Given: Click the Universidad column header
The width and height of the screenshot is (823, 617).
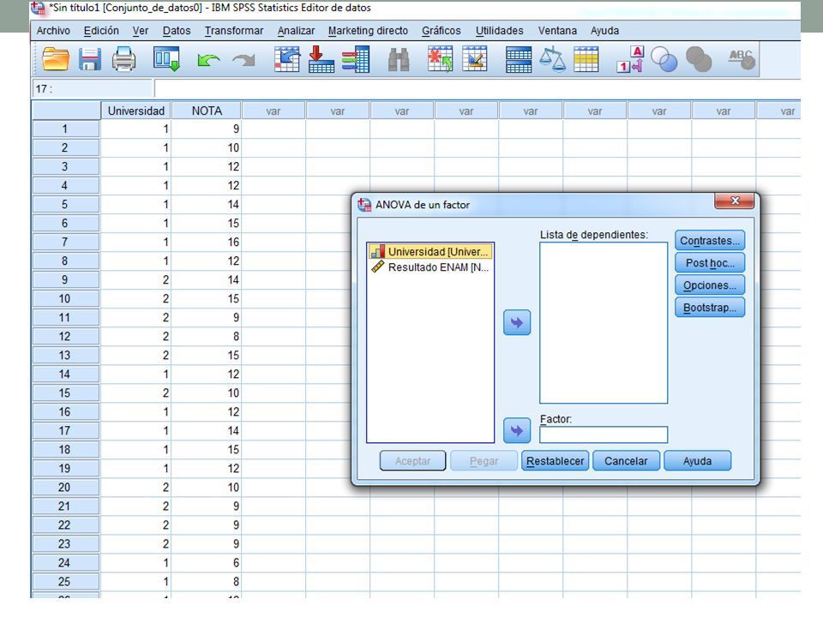Looking at the screenshot, I should pos(136,111).
